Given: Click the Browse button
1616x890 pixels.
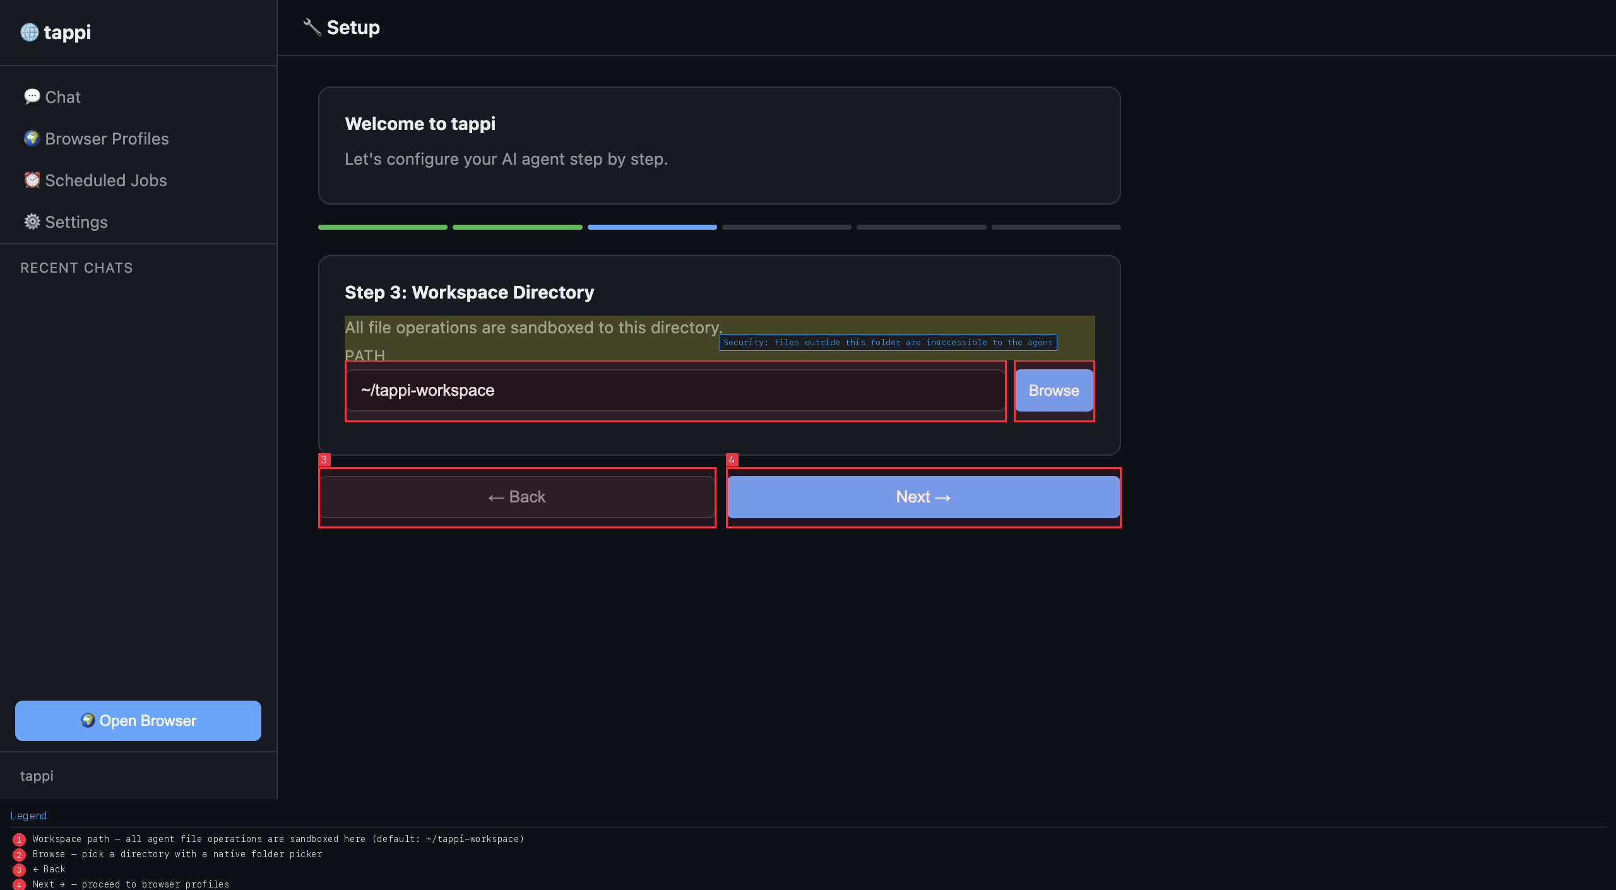Looking at the screenshot, I should pyautogui.click(x=1054, y=390).
